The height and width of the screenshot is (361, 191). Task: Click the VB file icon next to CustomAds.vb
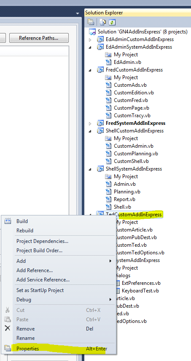108,85
